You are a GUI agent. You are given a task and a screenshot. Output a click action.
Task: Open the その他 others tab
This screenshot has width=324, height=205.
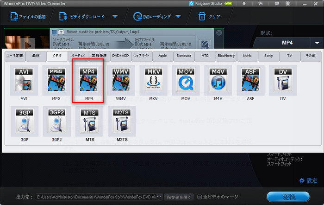pos(311,56)
